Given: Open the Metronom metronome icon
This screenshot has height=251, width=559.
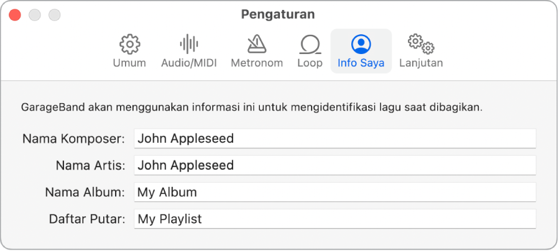Looking at the screenshot, I should tap(257, 44).
